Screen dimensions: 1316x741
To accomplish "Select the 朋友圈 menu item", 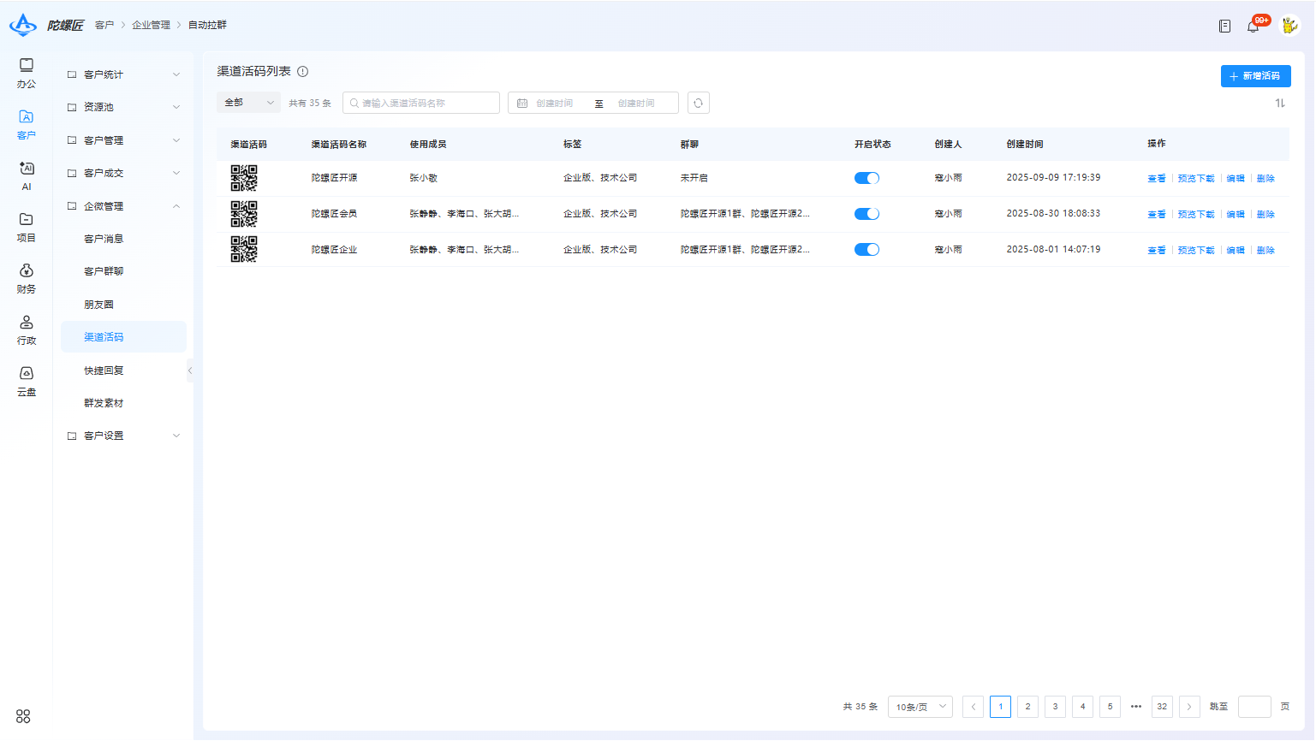I will (x=123, y=305).
